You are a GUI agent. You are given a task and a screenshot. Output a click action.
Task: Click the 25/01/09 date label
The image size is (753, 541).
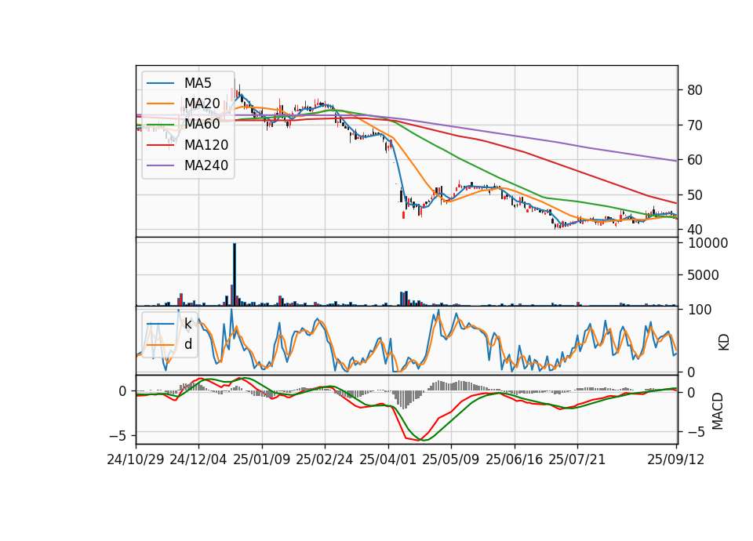(262, 459)
